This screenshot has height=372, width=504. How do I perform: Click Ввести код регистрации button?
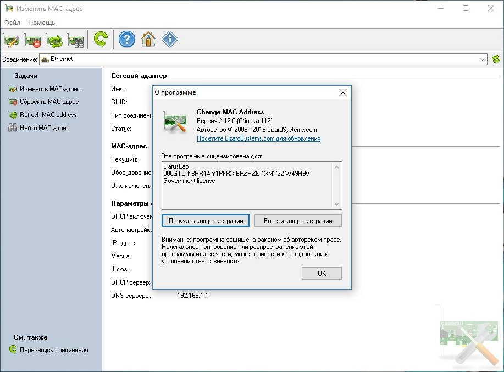point(298,221)
